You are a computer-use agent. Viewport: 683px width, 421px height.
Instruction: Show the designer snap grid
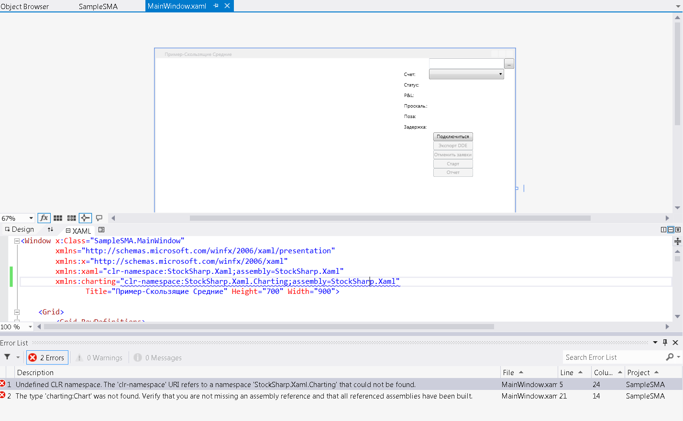coord(58,218)
